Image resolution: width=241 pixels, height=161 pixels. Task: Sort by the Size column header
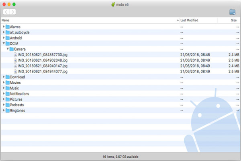pyautogui.click(x=234, y=21)
